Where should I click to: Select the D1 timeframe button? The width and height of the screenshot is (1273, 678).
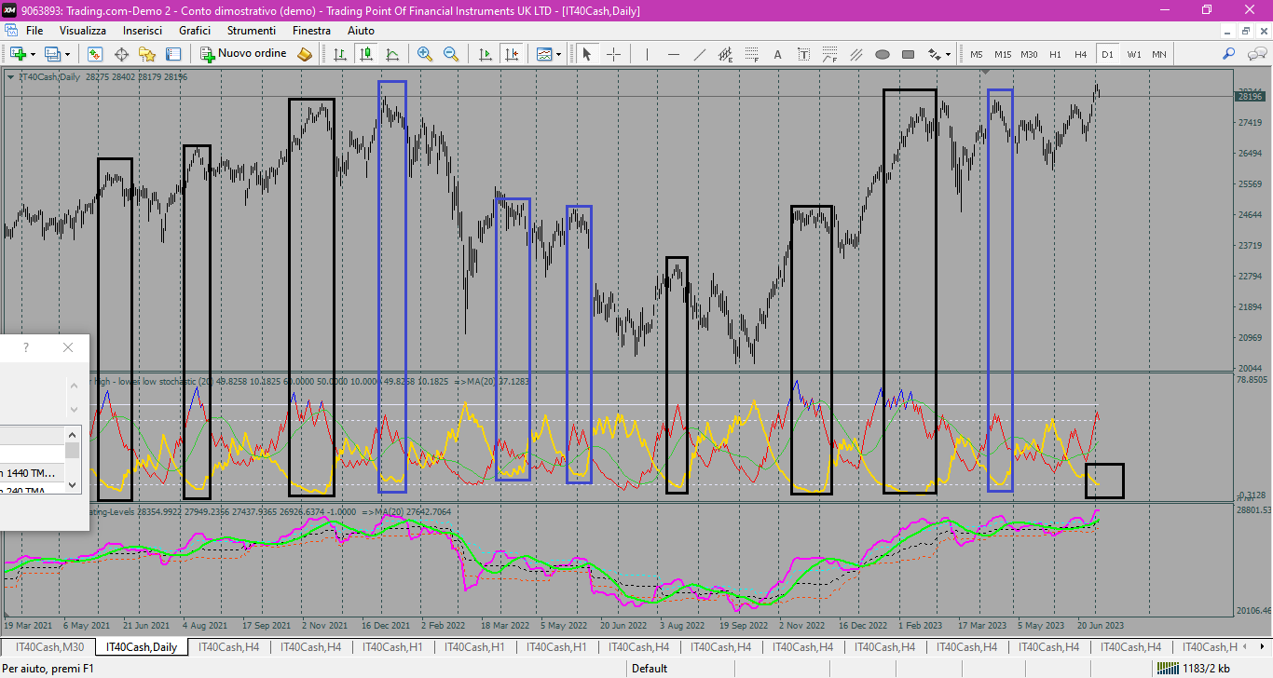coord(1107,54)
